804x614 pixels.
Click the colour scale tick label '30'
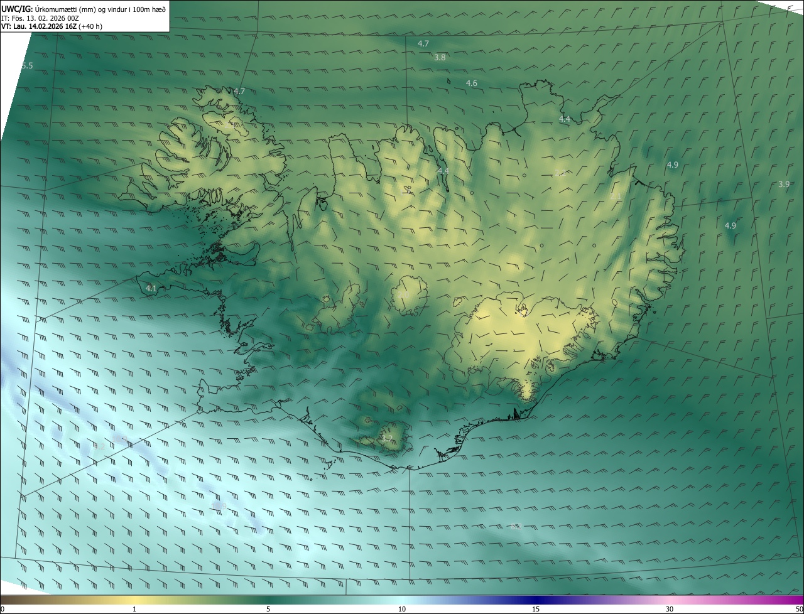[x=670, y=609]
